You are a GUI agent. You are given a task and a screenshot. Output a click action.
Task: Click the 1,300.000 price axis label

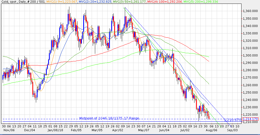pyautogui.click(x=250, y=55)
